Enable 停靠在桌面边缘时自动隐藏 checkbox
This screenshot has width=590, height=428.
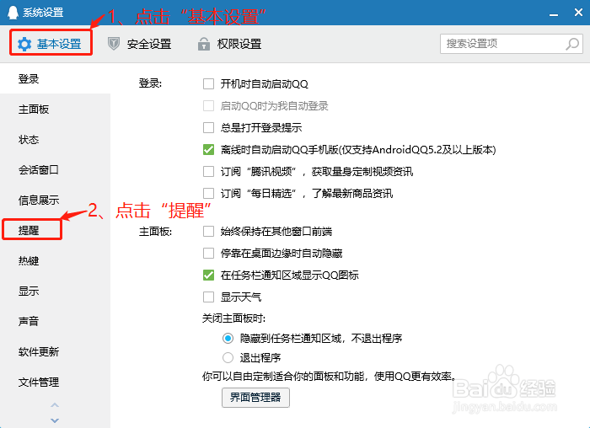tap(208, 253)
